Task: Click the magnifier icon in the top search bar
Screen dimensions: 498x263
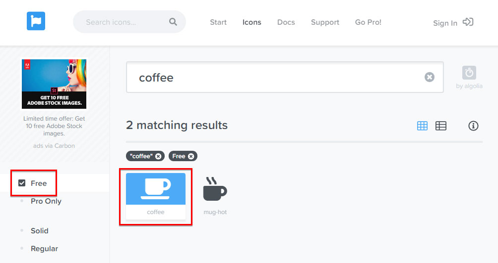Action: [x=173, y=22]
